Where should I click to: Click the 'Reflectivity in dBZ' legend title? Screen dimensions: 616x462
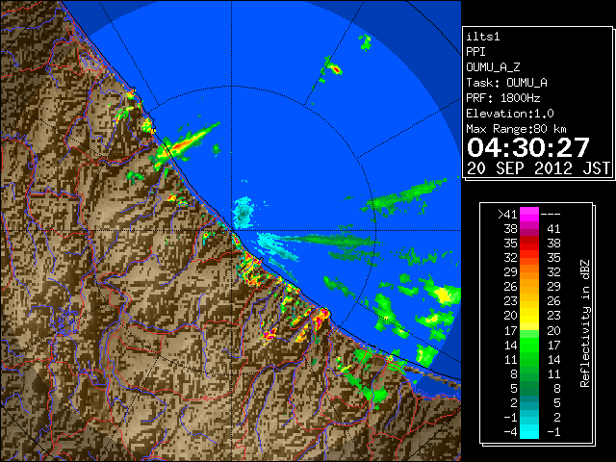tap(584, 323)
